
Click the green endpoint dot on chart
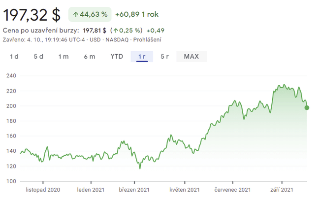point(307,107)
